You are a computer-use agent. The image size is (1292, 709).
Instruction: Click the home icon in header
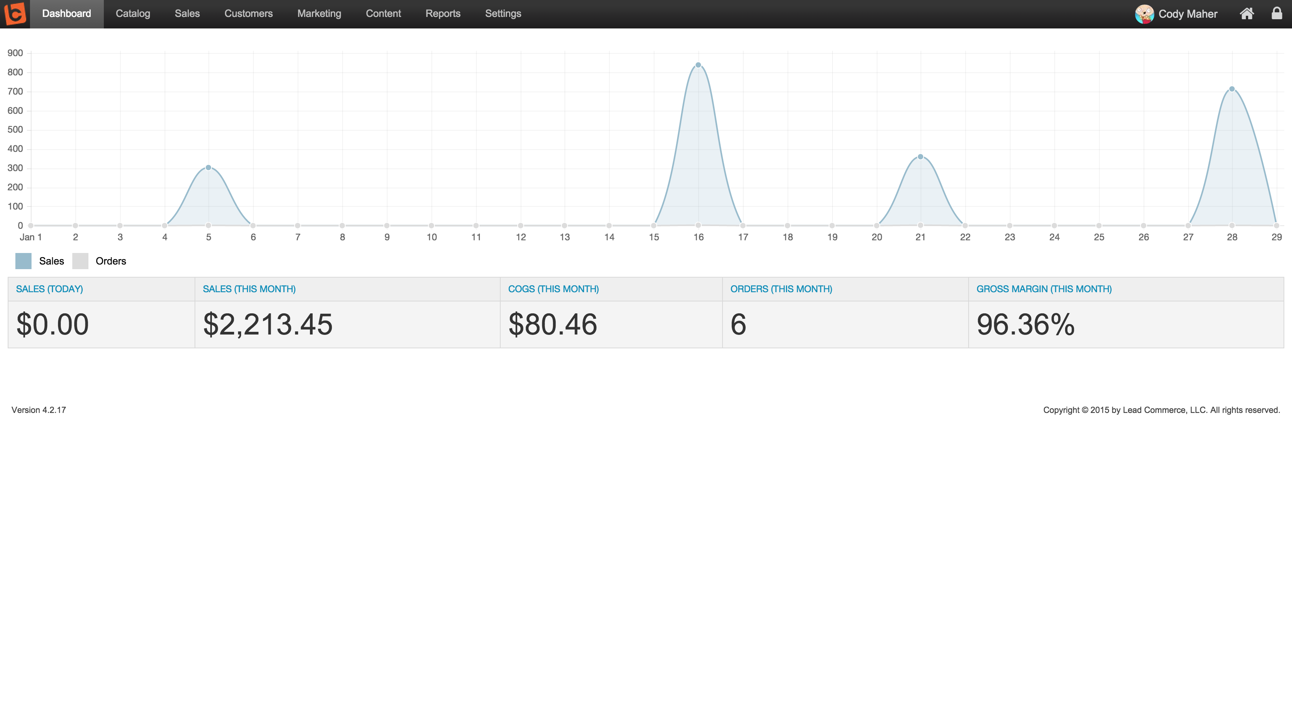click(1247, 13)
